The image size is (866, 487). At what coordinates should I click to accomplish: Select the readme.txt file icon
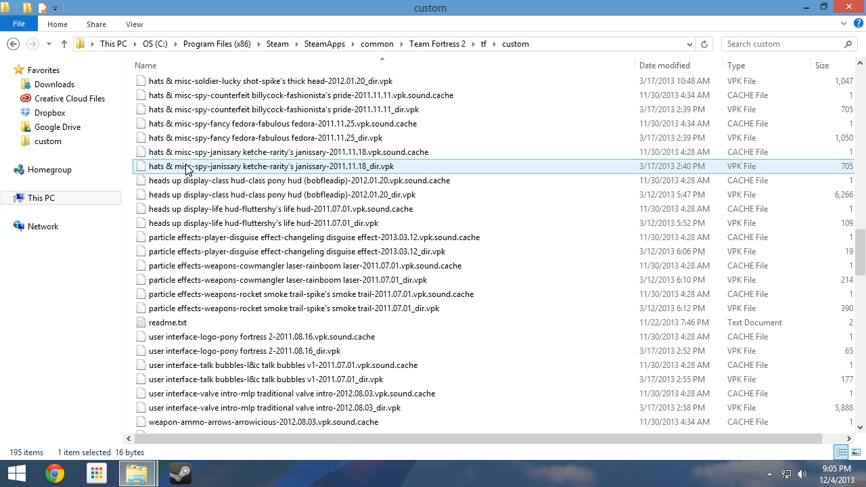(x=141, y=323)
